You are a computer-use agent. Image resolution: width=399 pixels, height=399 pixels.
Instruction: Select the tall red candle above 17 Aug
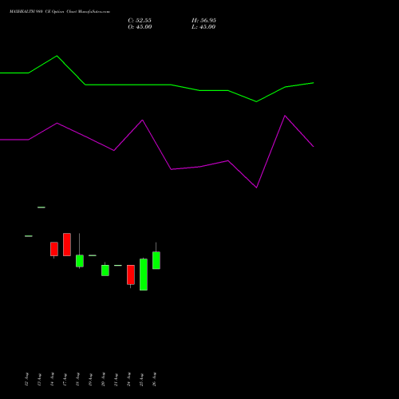coord(67,244)
